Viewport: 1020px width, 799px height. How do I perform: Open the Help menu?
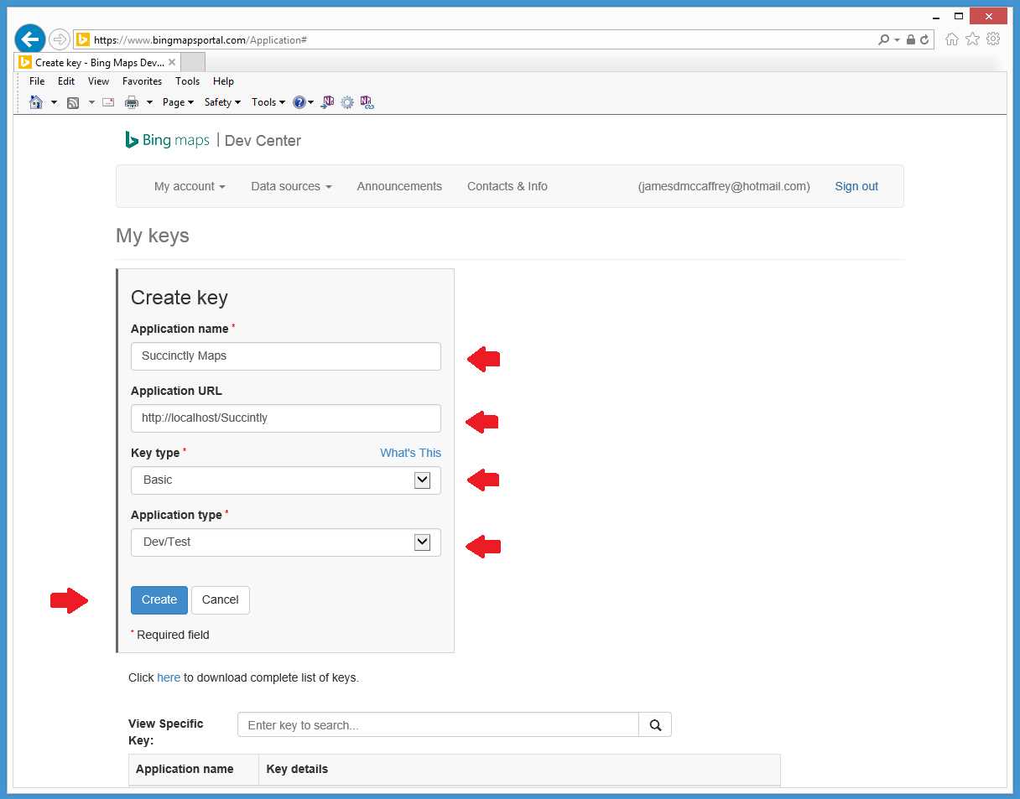click(223, 81)
